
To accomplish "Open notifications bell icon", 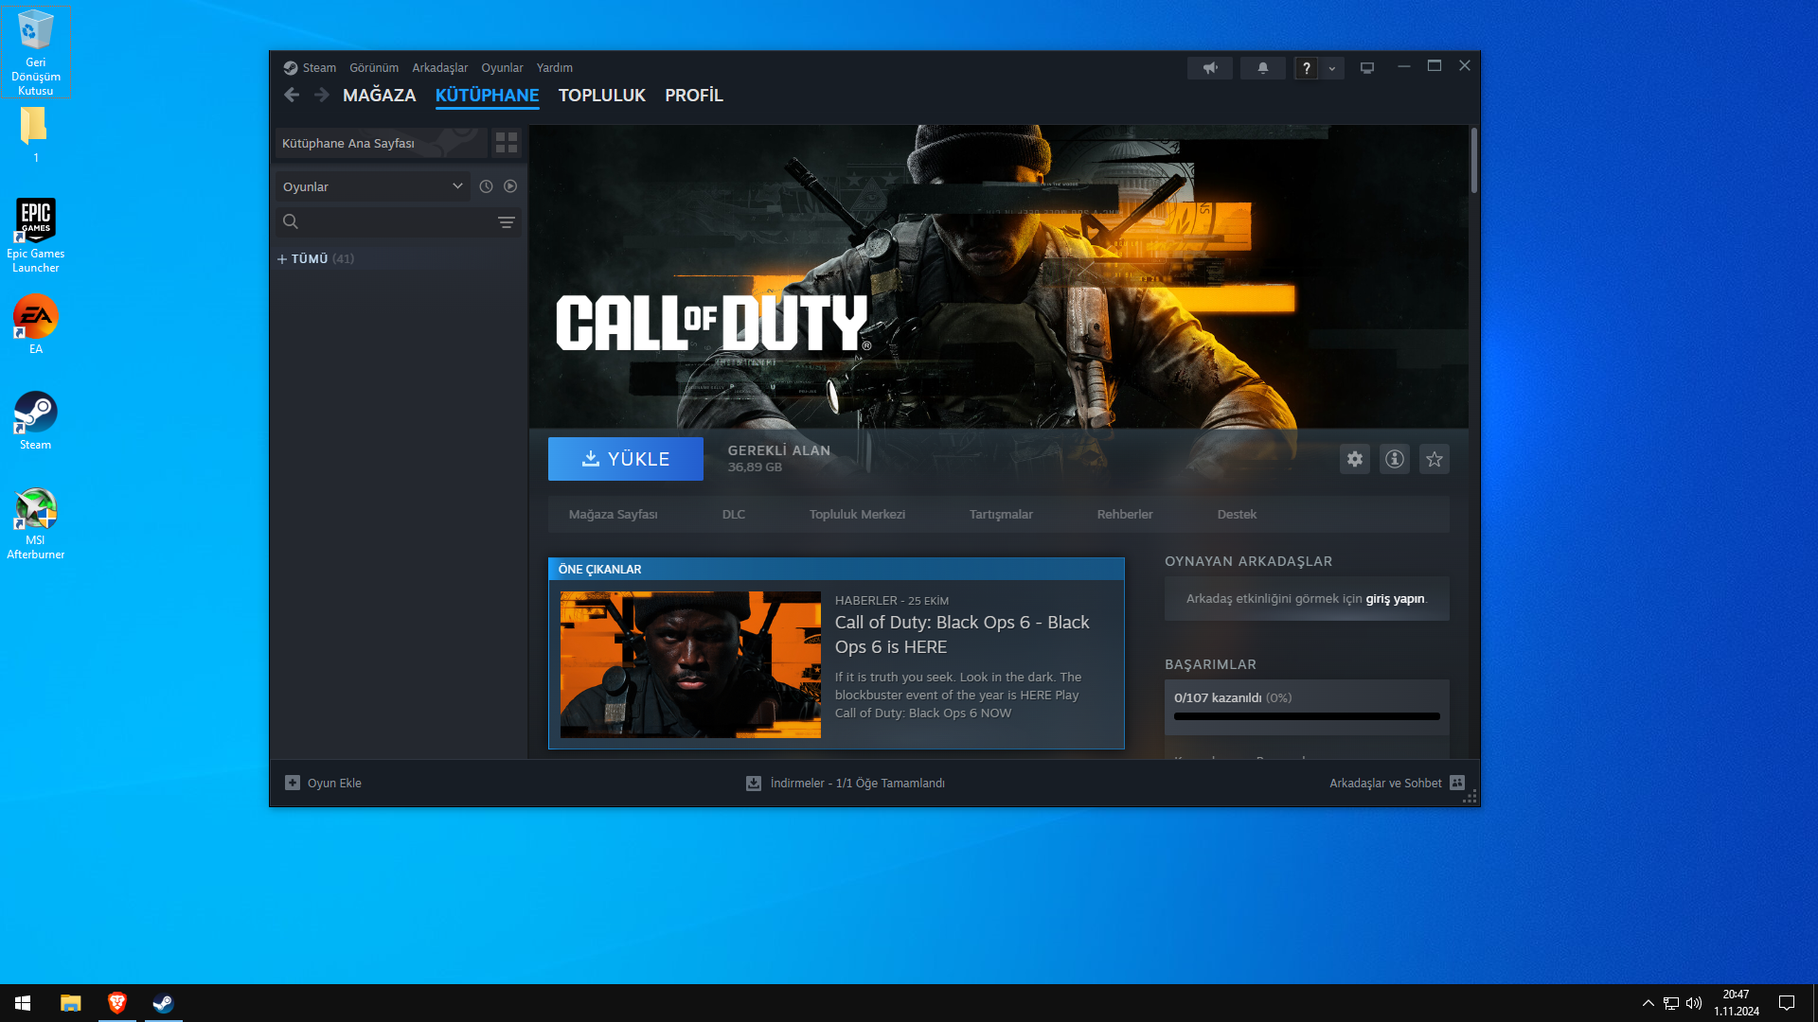I will coord(1262,68).
